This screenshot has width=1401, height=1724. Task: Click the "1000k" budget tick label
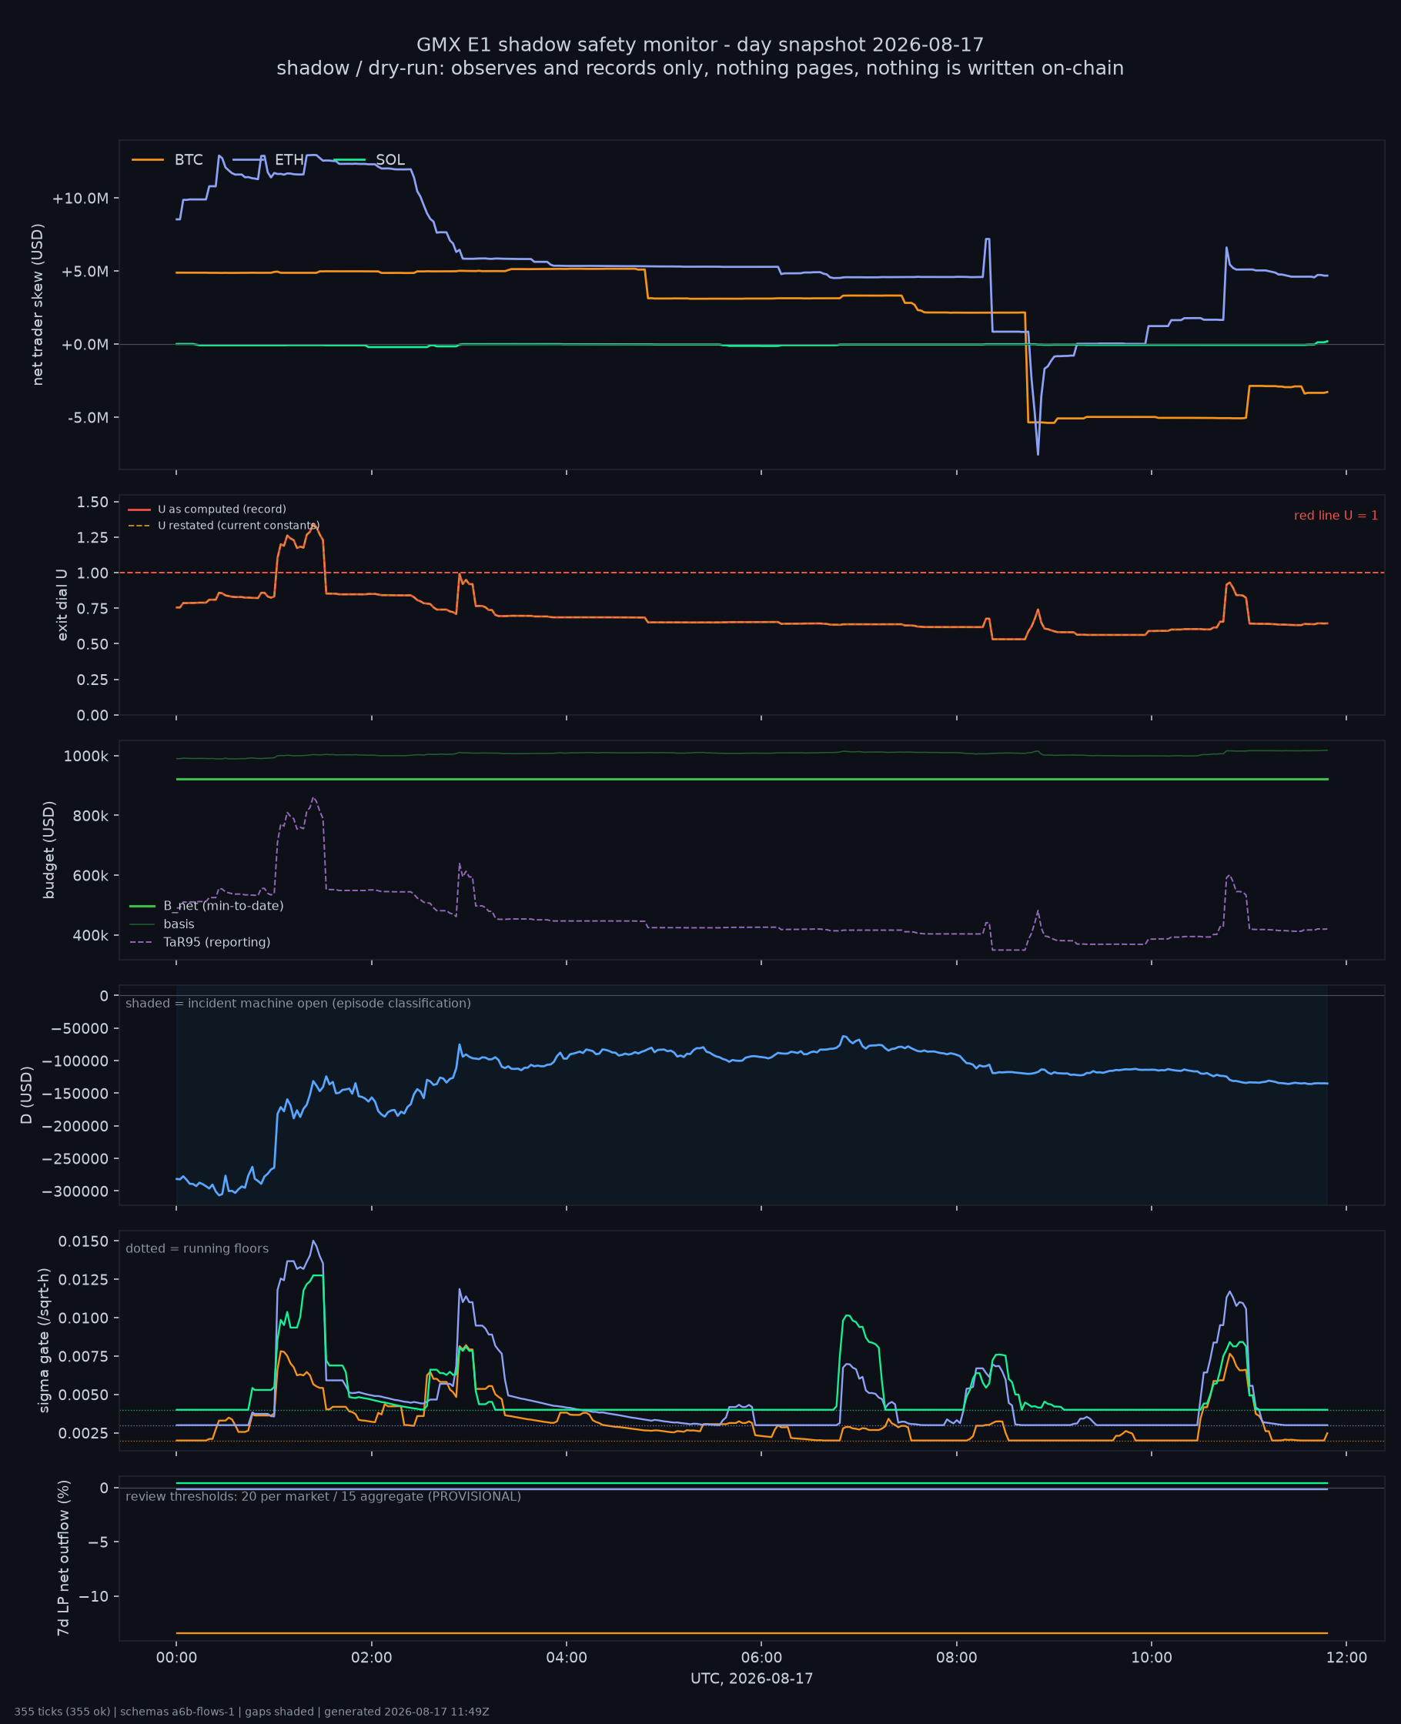(86, 756)
